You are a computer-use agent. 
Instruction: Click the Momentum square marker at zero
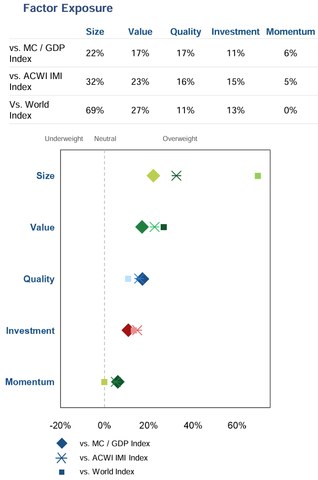point(104,381)
